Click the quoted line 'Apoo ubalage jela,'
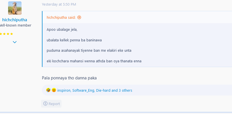The image size is (232, 114). (x=62, y=30)
